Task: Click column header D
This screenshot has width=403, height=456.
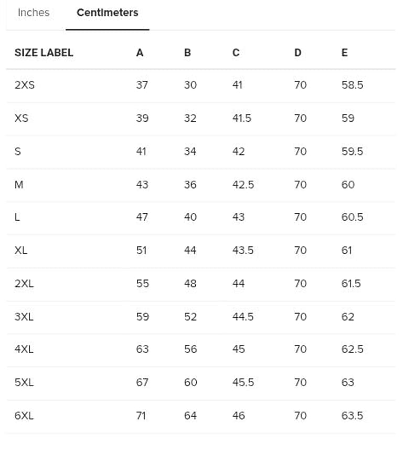Action: pyautogui.click(x=298, y=53)
